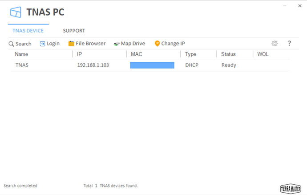This screenshot has height=195, width=307.
Task: Click the TNAS PC logo icon
Action: [x=16, y=12]
